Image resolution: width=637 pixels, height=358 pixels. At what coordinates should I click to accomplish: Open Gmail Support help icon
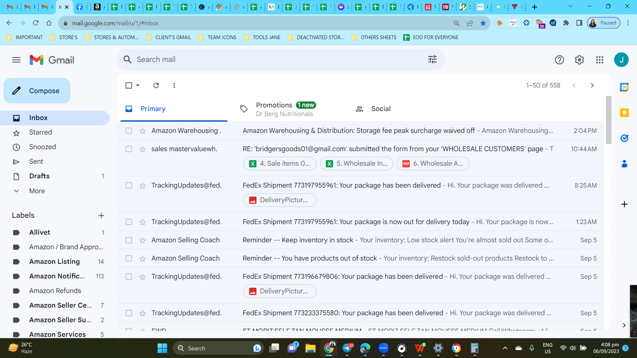pos(559,60)
